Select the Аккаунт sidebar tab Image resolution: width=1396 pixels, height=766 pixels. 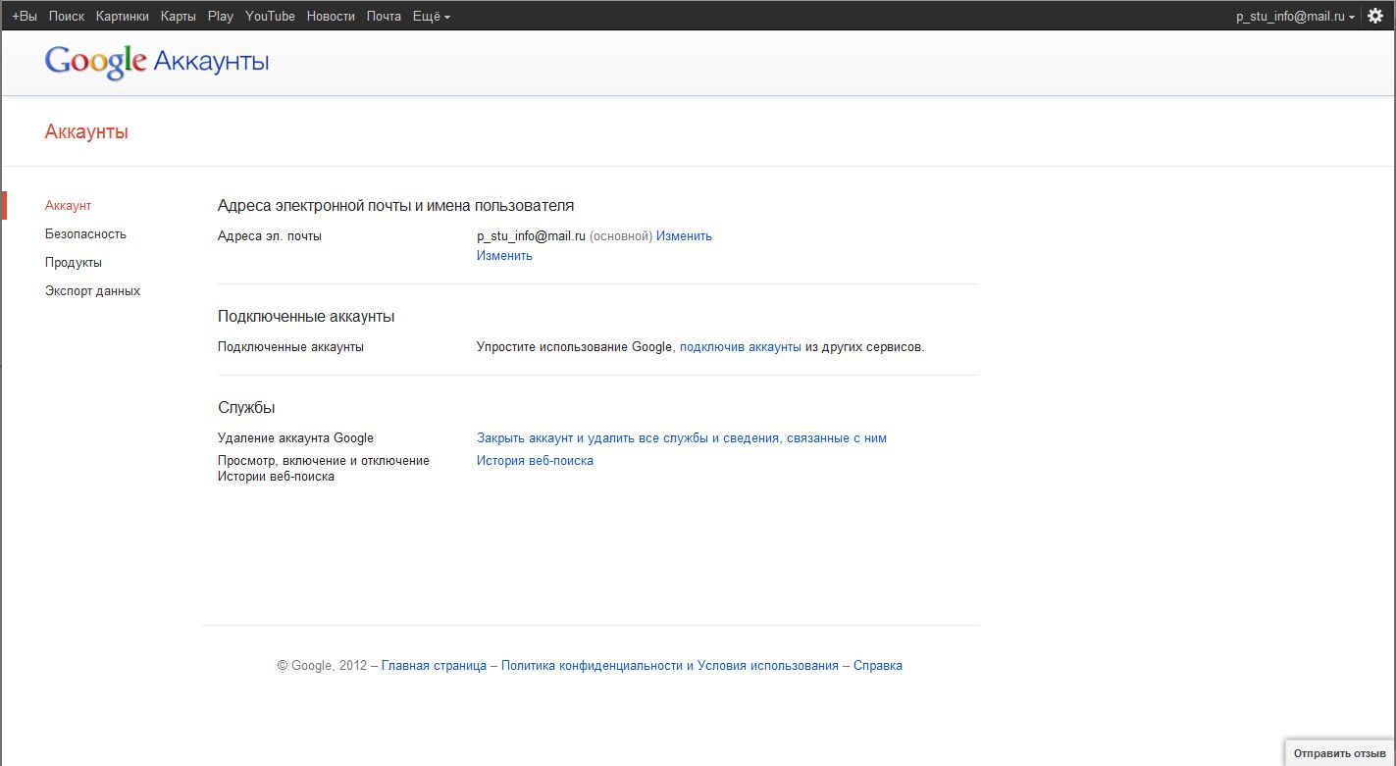click(x=68, y=206)
